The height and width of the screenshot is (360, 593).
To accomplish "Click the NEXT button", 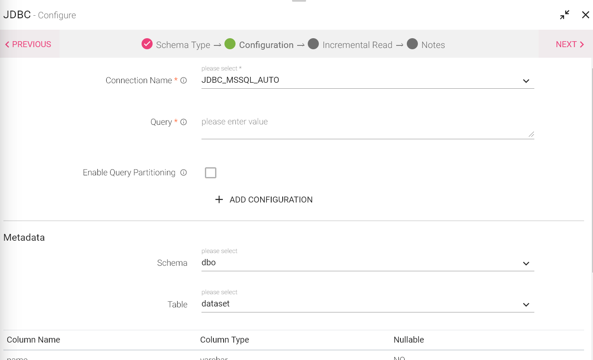I will point(570,44).
